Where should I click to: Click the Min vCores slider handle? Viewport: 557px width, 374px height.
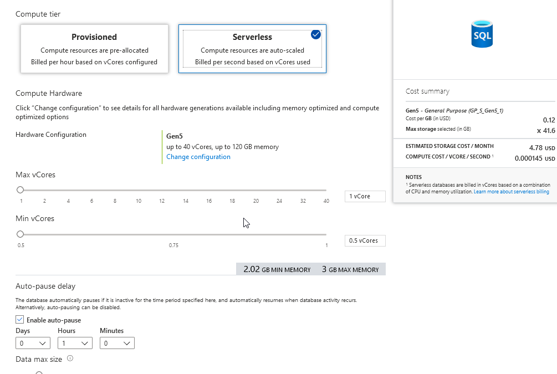click(x=21, y=234)
